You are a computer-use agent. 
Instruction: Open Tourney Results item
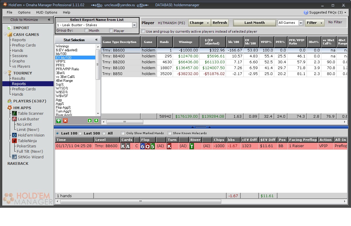tap(19, 78)
